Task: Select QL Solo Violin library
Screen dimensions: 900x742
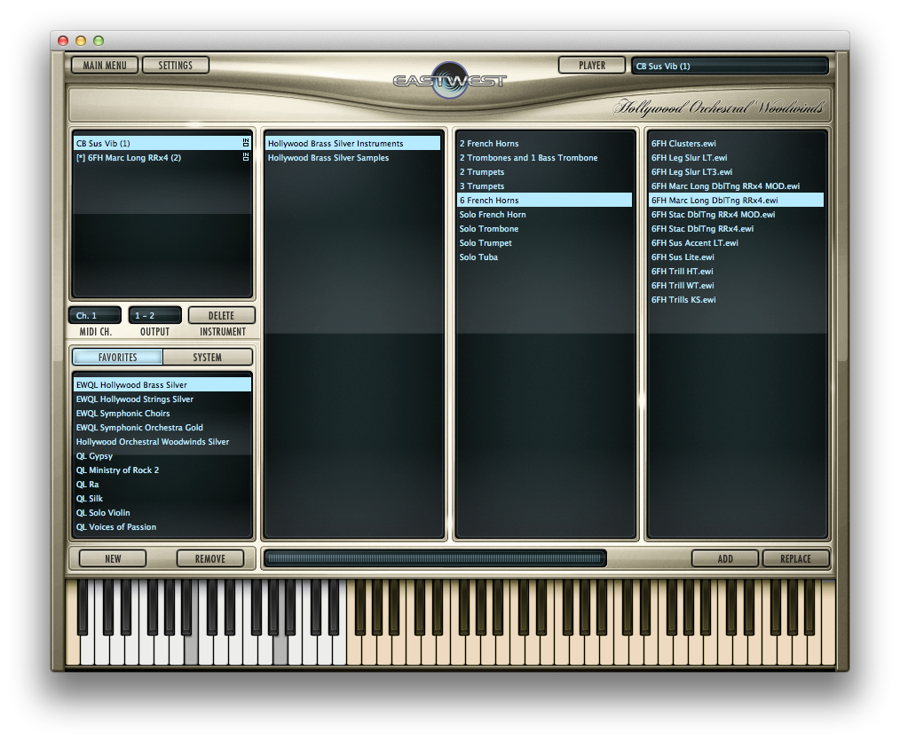Action: [x=162, y=513]
